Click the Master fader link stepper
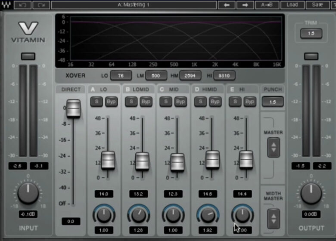 [274, 148]
